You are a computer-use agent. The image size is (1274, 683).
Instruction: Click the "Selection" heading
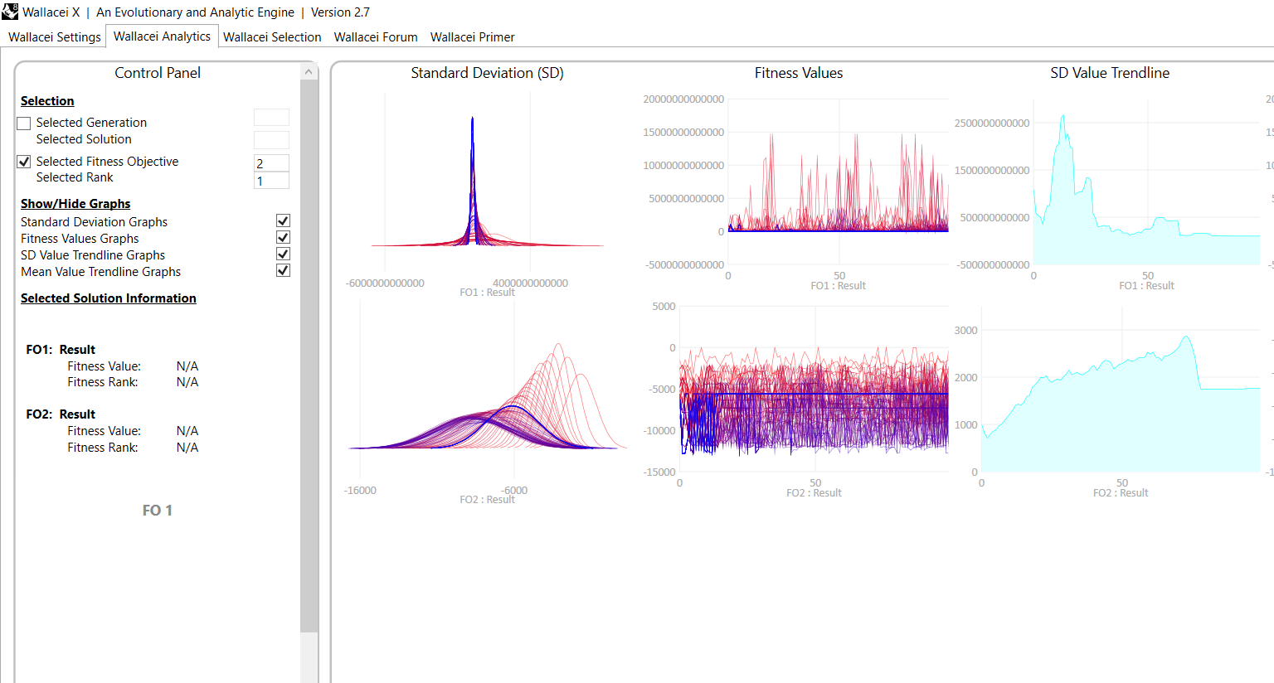47,101
